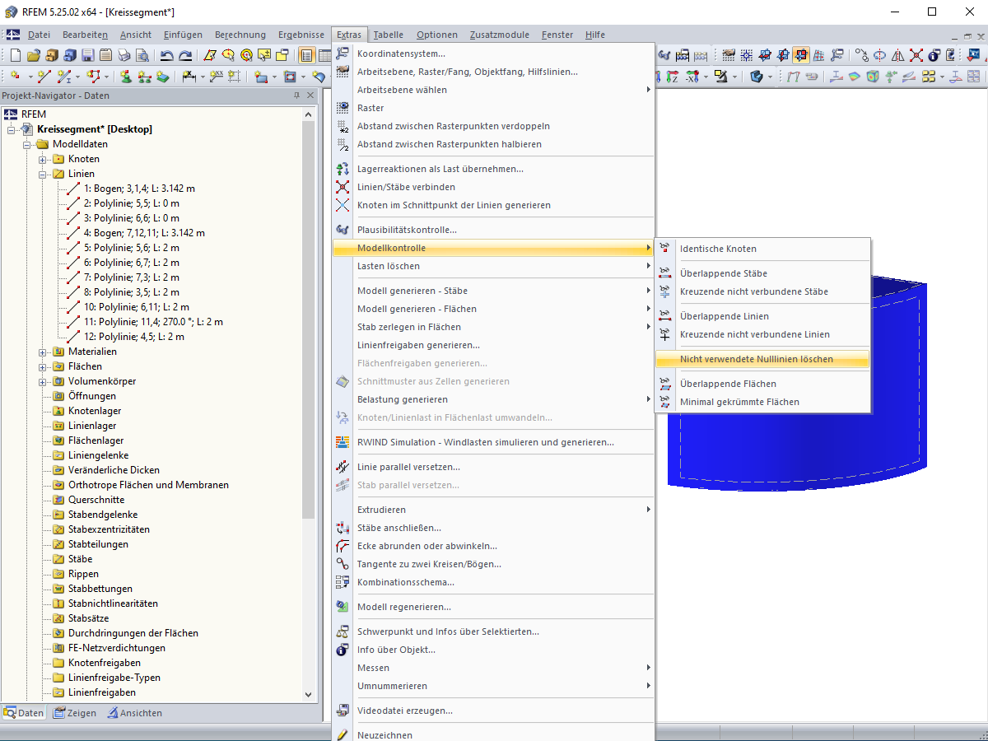Open the Zusatzmodule menu
Viewport: 988px width, 741px height.
[x=499, y=35]
